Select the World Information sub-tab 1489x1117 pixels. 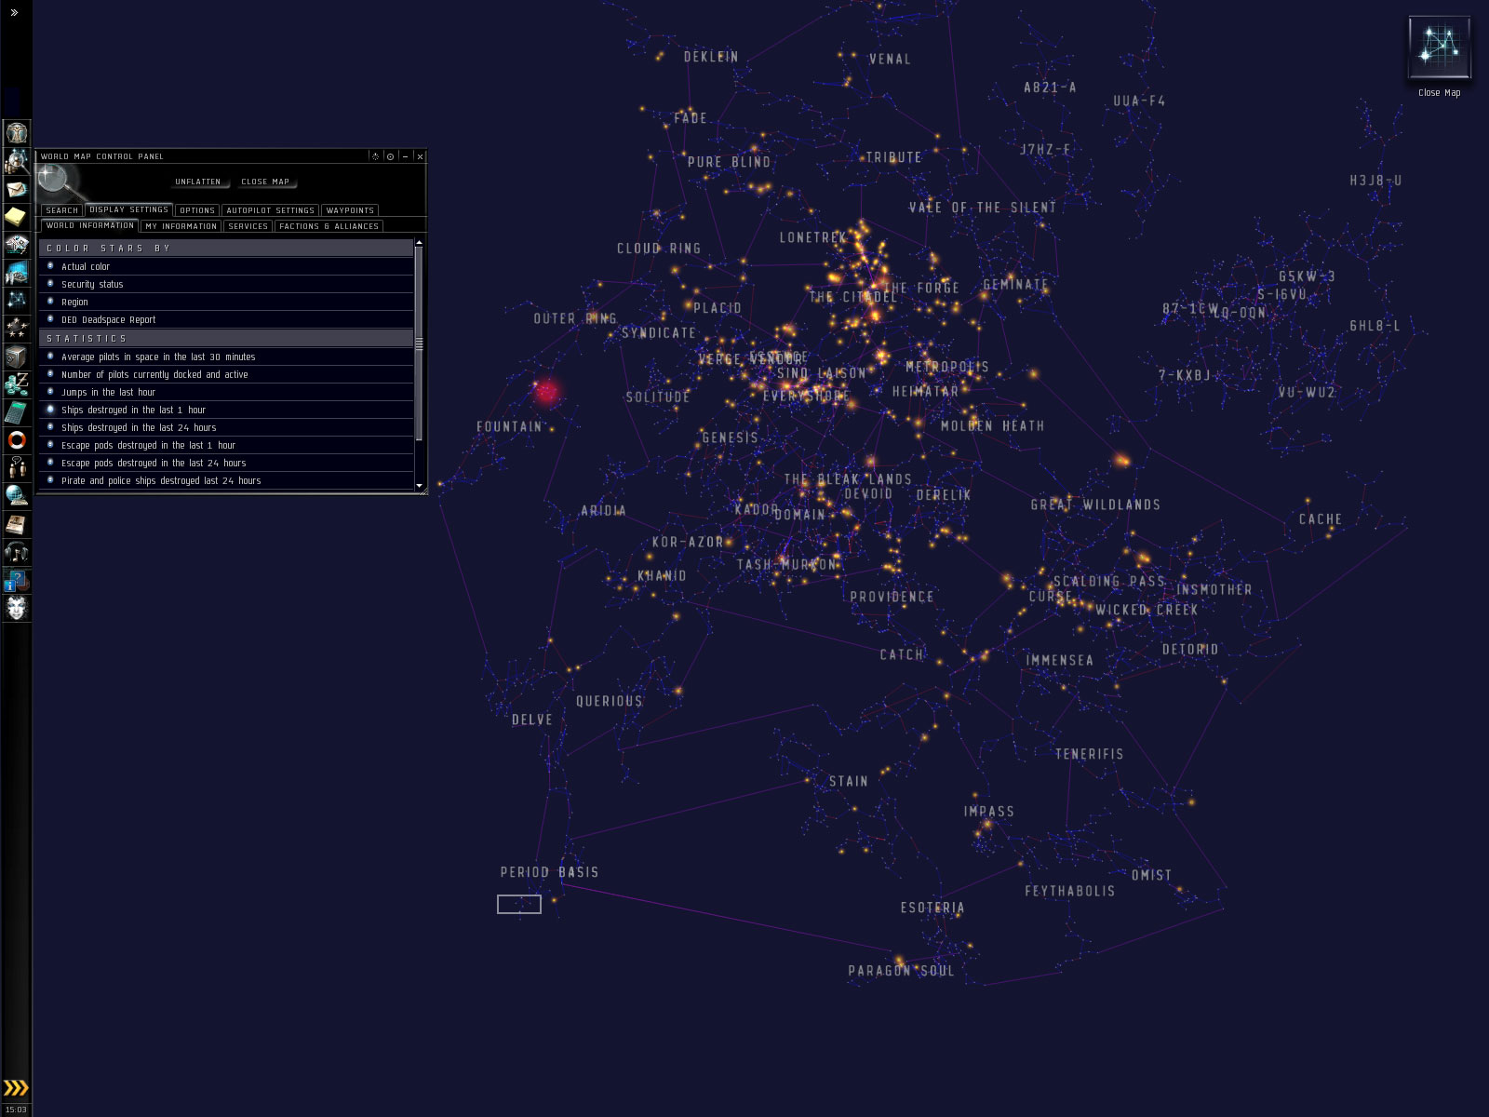(x=90, y=225)
